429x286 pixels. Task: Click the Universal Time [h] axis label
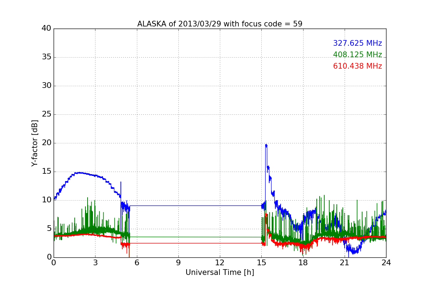pyautogui.click(x=220, y=272)
